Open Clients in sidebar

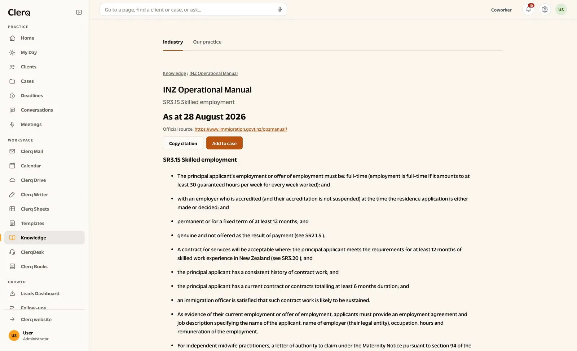(x=44, y=67)
